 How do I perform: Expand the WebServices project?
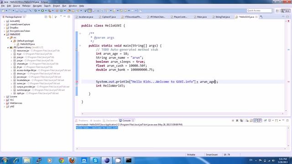(5, 103)
